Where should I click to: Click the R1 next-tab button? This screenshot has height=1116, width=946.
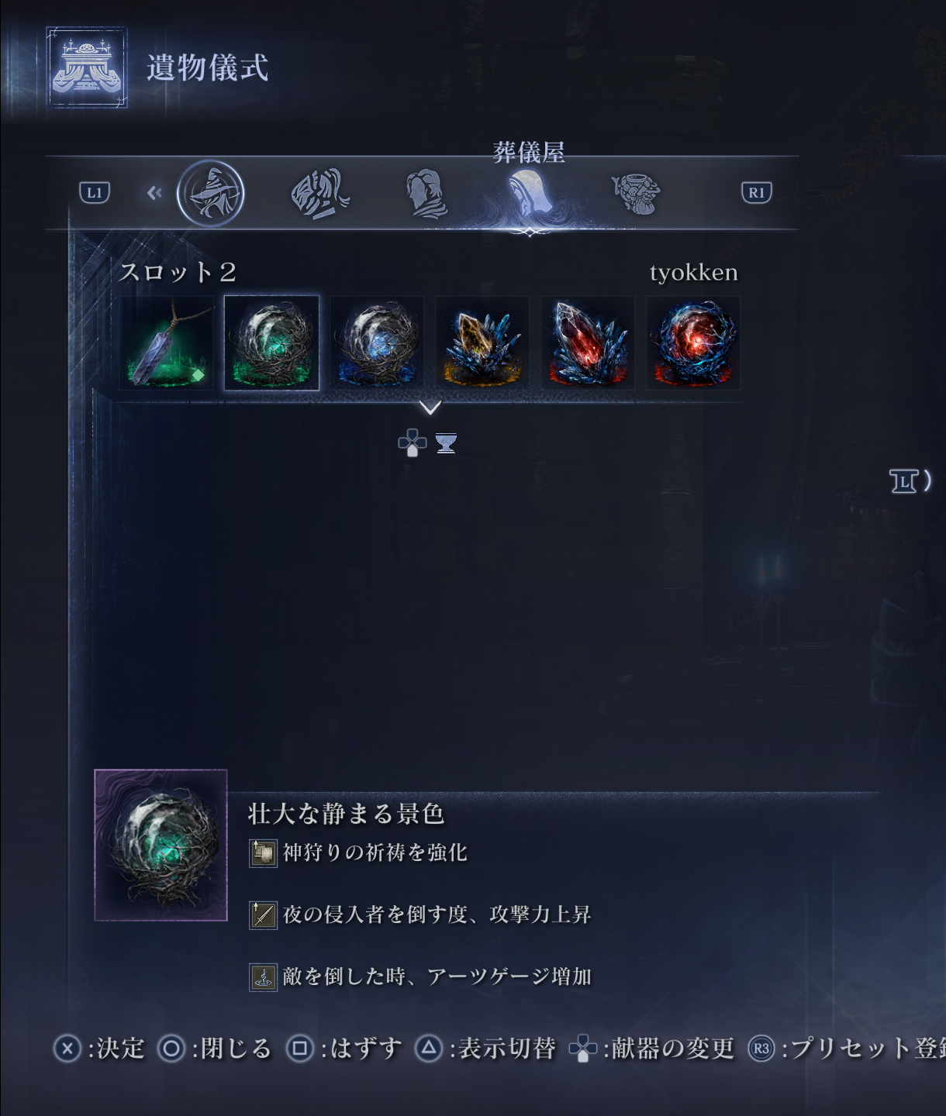(x=757, y=193)
